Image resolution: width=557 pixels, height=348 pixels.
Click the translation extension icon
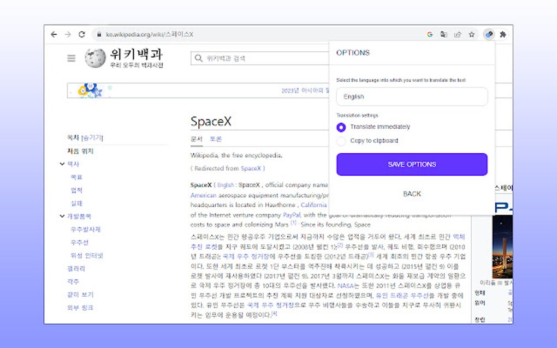[489, 34]
